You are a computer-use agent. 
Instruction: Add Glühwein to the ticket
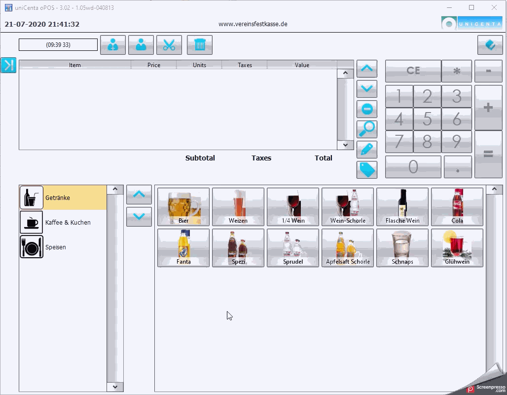pyautogui.click(x=457, y=247)
